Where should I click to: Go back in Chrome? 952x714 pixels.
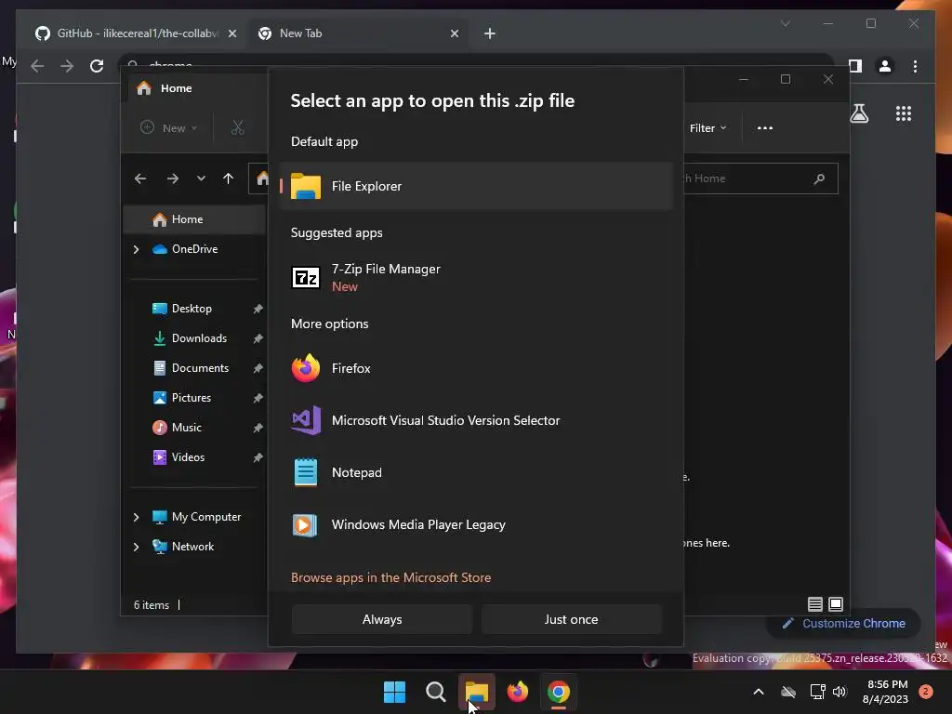pyautogui.click(x=37, y=66)
